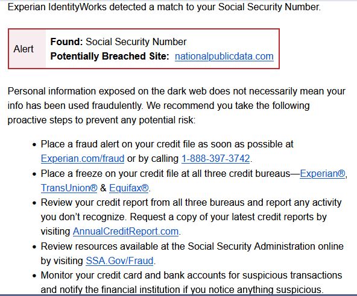
Task: Click the 'Monitor your credit card' bullet
Action: [x=191, y=282]
